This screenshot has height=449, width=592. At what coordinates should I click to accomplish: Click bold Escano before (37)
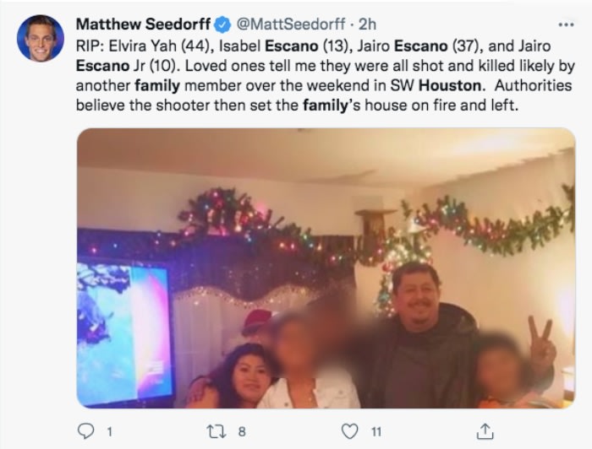[420, 46]
